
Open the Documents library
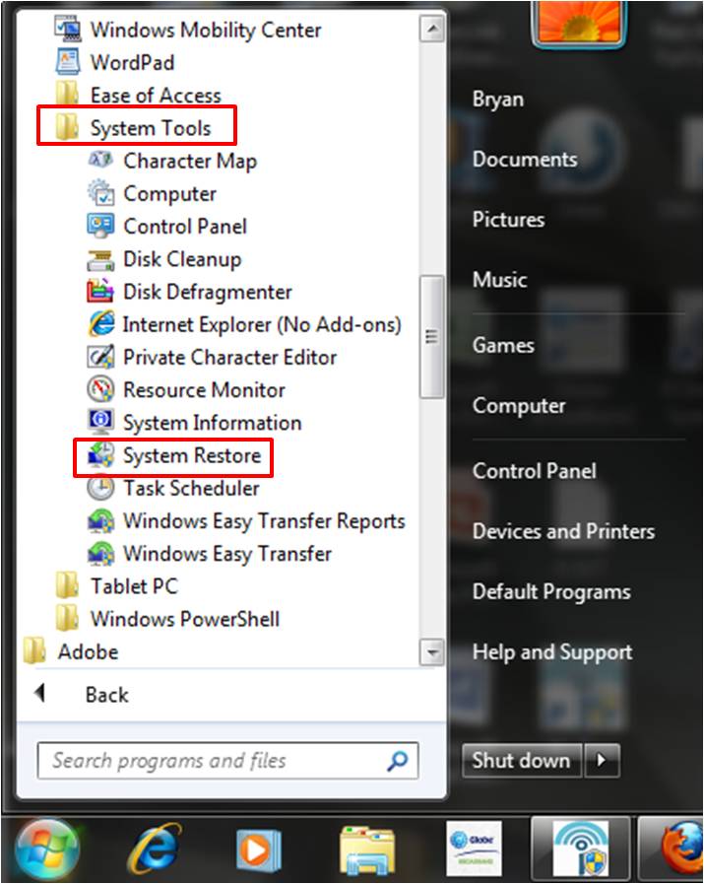point(524,159)
